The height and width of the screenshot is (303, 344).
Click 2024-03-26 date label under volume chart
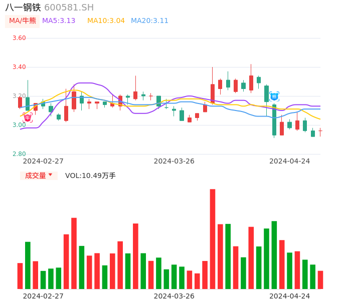tap(174, 296)
